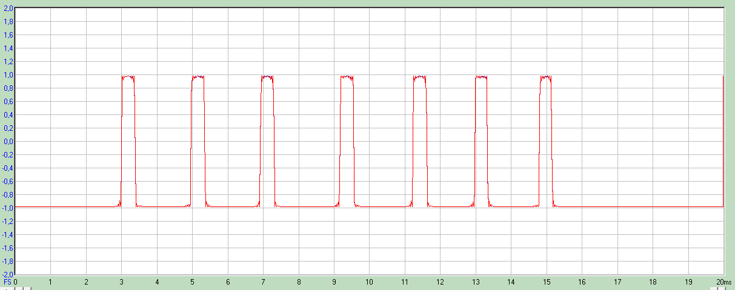
Task: Click the 12 tick on the time axis
Action: (441, 282)
